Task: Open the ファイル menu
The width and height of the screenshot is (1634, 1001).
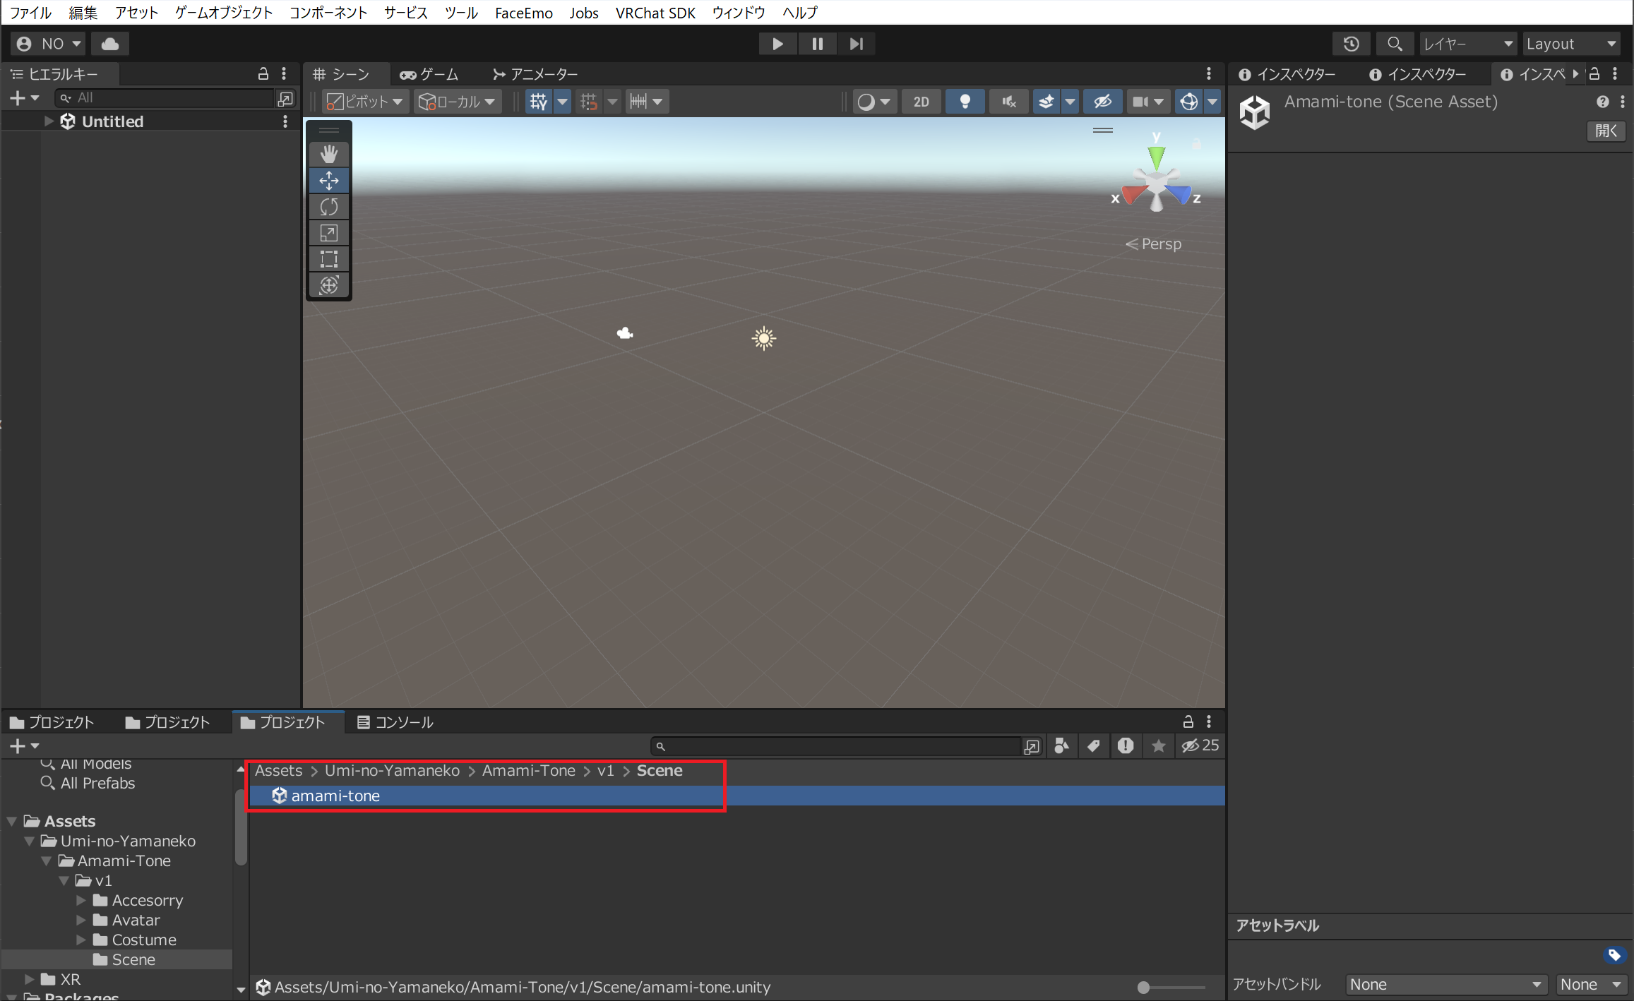Action: [x=30, y=13]
